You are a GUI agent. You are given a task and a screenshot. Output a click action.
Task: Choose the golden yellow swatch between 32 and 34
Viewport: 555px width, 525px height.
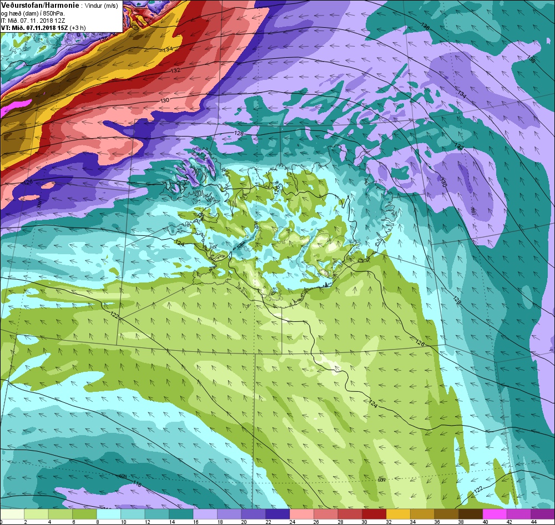pos(398,514)
